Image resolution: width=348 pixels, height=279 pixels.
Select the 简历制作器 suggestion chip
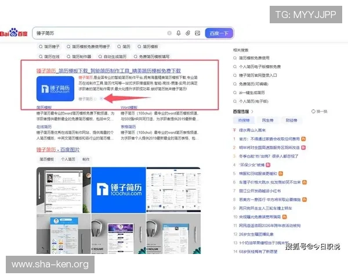click(79, 56)
